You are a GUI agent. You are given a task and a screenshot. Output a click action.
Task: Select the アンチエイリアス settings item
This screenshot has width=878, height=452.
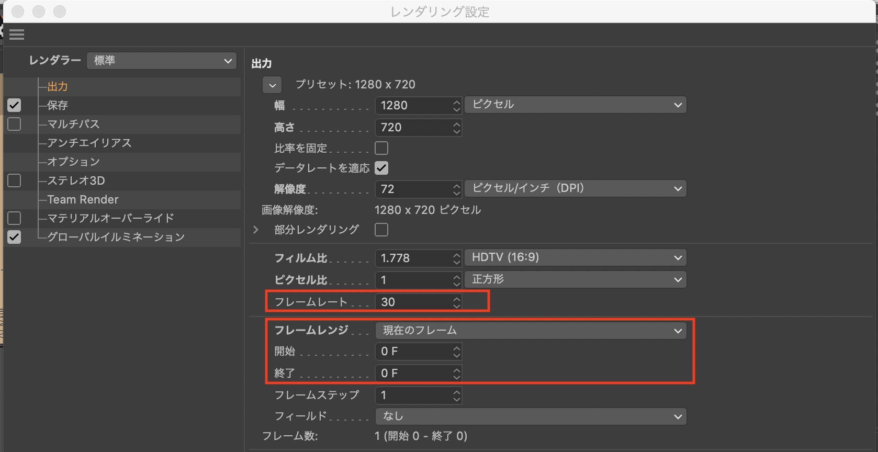89,143
